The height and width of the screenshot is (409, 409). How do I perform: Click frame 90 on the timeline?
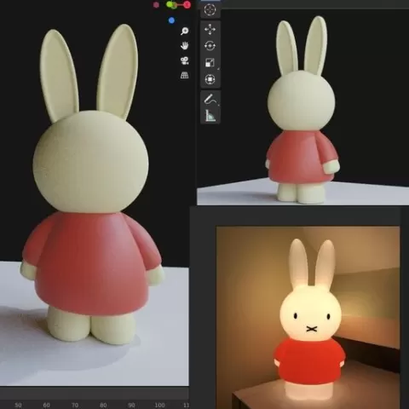(131, 405)
